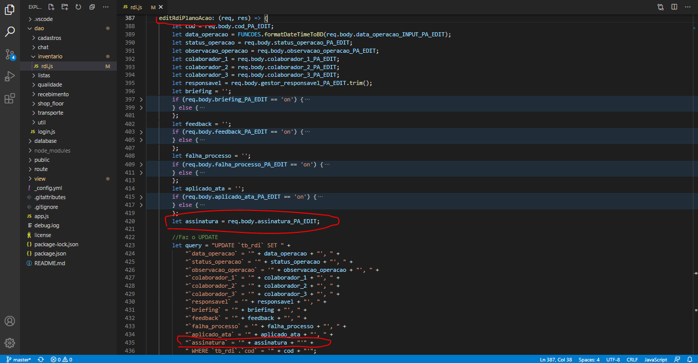Click the master branch in status bar
Screen dimensions: 698x363
18,359
